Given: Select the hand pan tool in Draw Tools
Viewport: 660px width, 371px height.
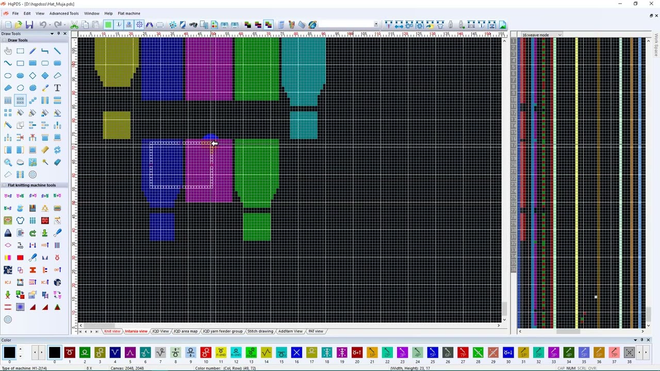Looking at the screenshot, I should pos(8,50).
